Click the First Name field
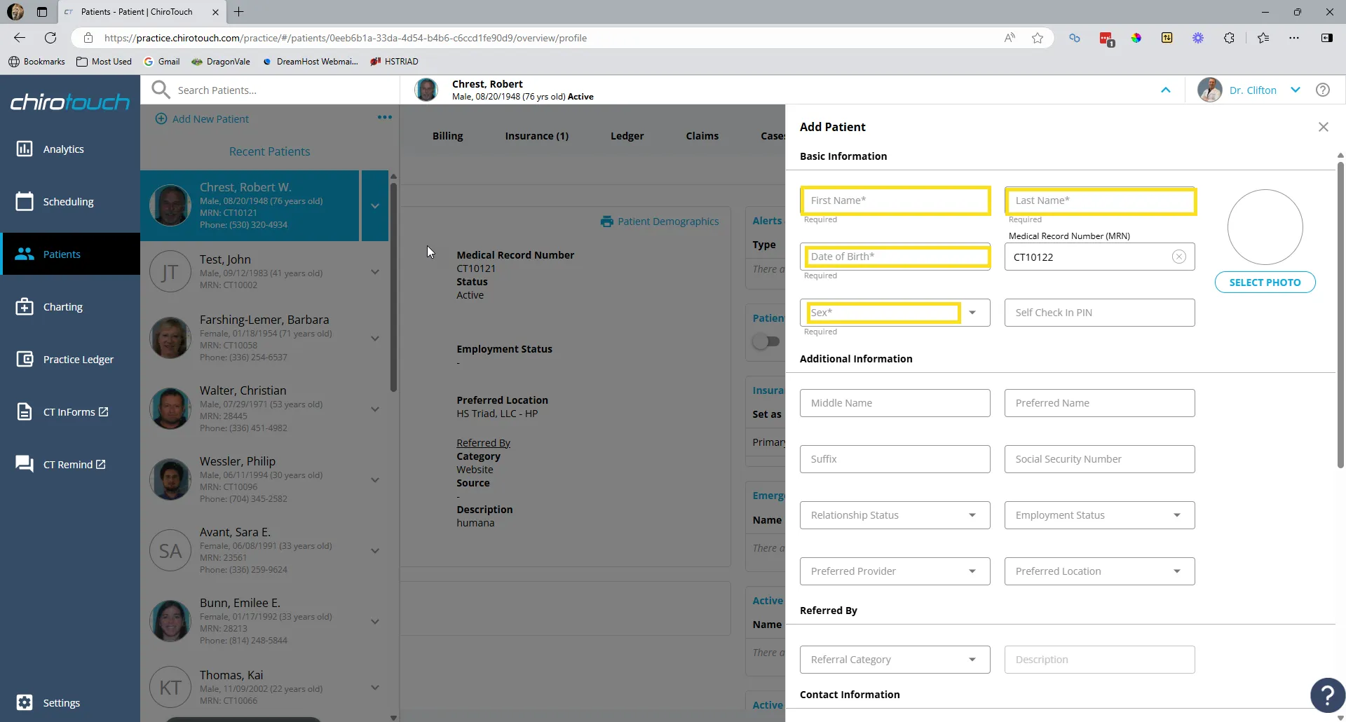Screen dimensions: 1346x722 click(x=895, y=200)
